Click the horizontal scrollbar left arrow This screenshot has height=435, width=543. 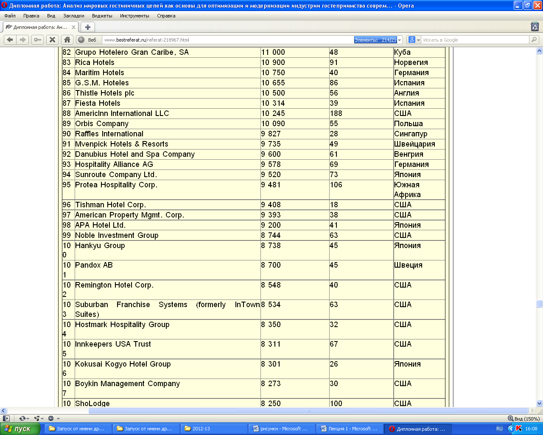coord(3,411)
